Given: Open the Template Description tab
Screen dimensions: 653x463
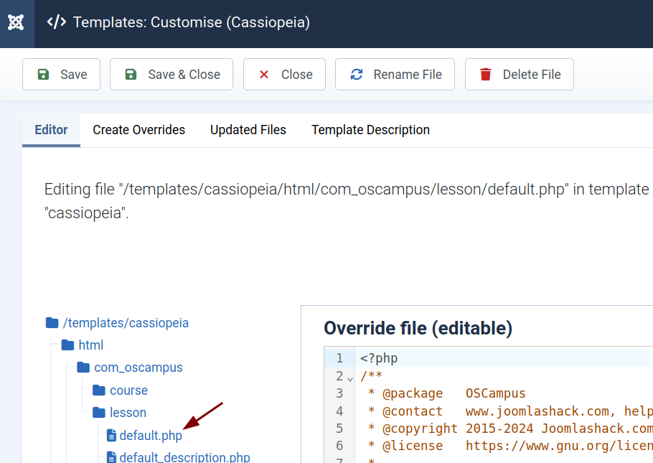Looking at the screenshot, I should click(371, 130).
